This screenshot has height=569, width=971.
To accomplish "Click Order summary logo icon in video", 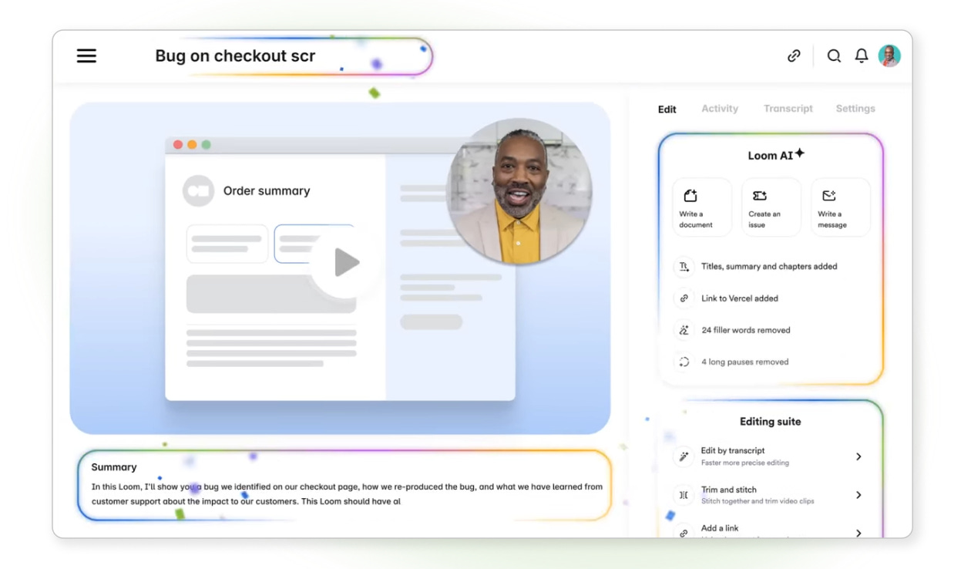I will [x=198, y=191].
